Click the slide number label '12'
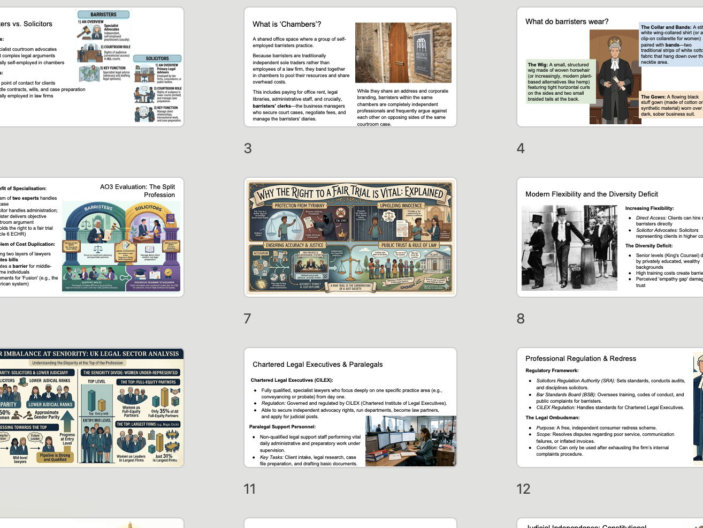The height and width of the screenshot is (528, 703). 523,489
